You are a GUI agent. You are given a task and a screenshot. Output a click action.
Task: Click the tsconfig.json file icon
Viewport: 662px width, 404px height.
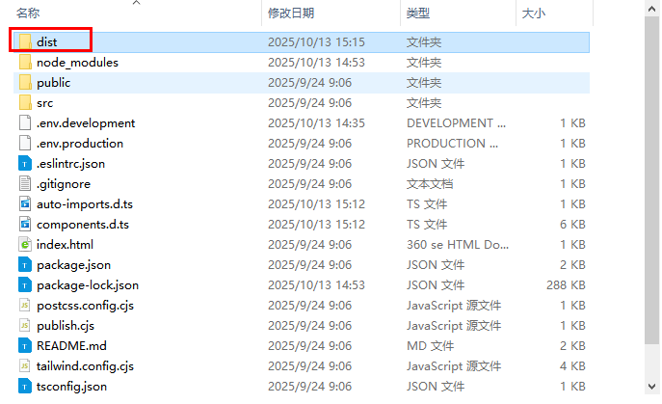coord(25,387)
